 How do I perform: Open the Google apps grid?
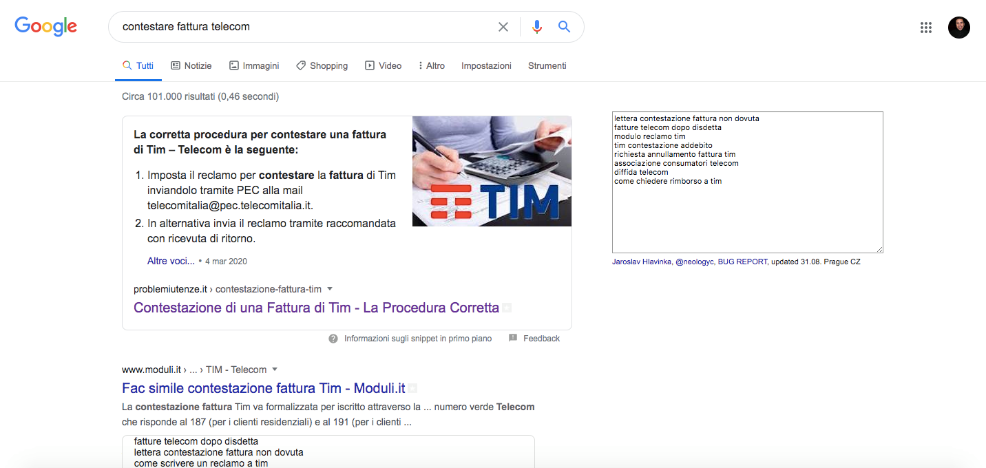point(926,28)
